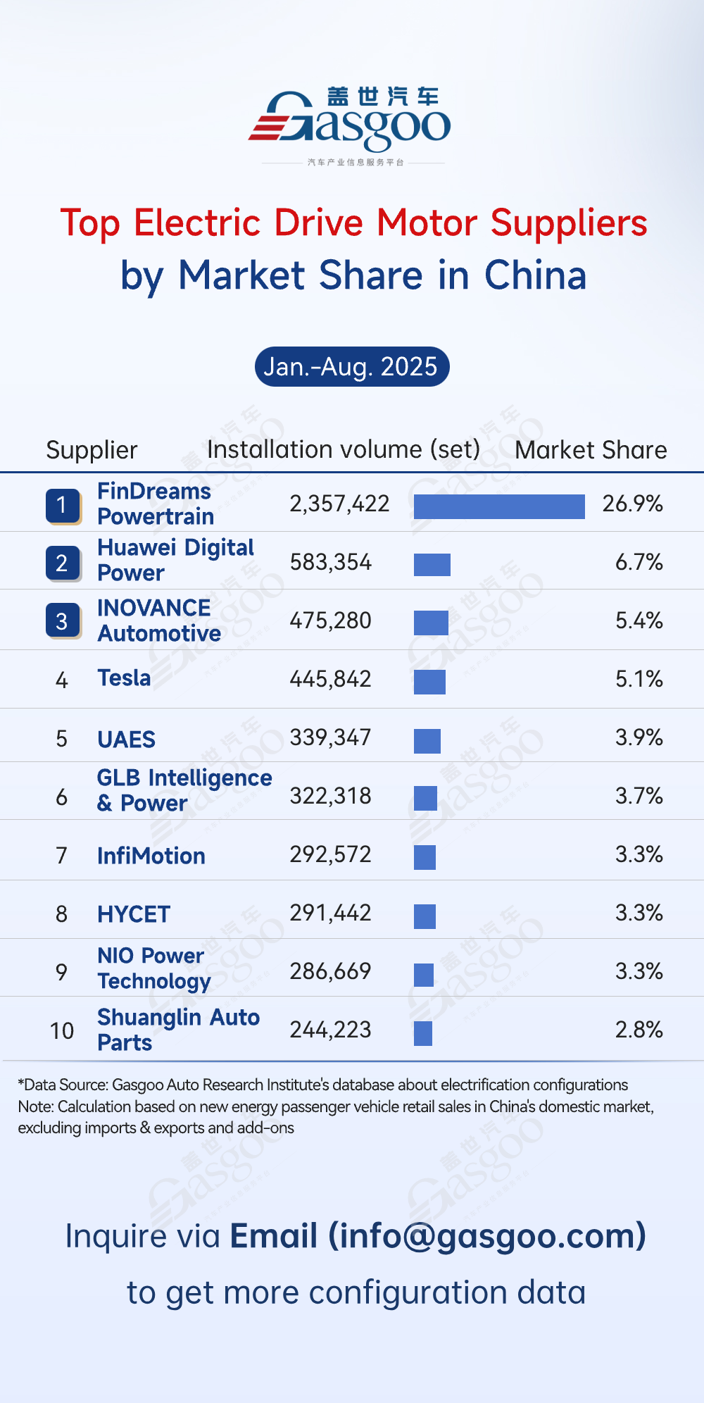Click the rank 2 badge icon
Image resolution: width=704 pixels, height=1403 pixels.
[63, 563]
